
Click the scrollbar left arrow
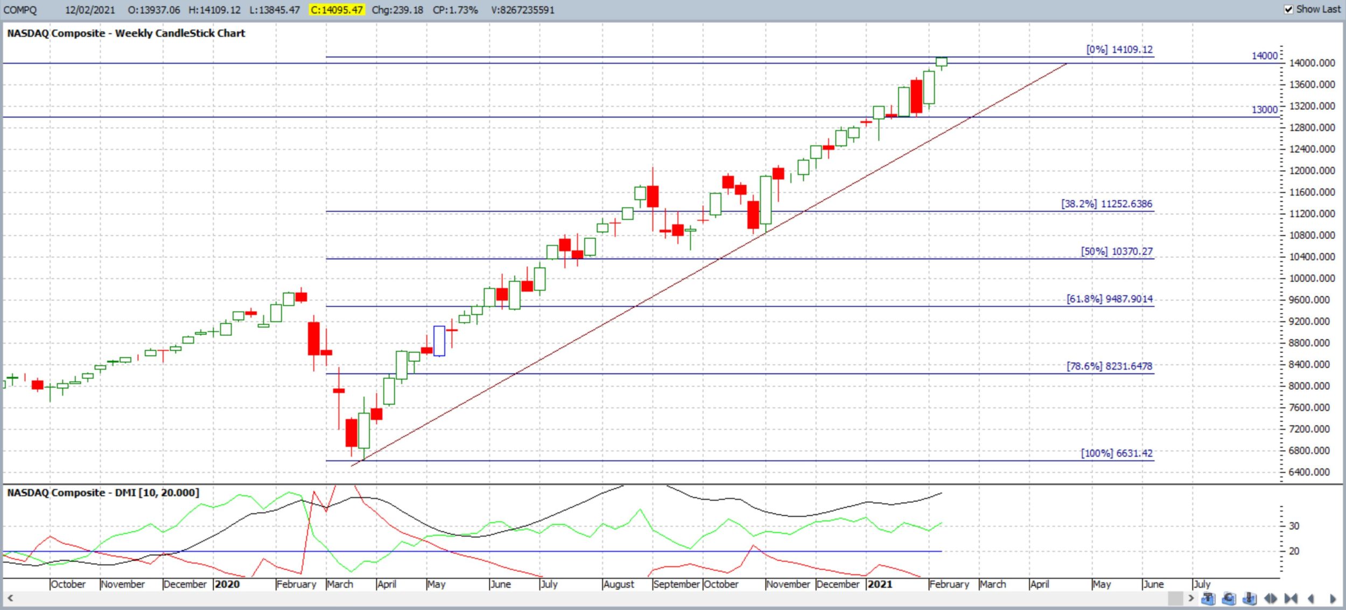[10, 598]
